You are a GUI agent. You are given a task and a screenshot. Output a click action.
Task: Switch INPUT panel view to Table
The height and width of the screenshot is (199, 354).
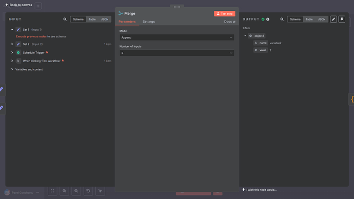(92, 19)
